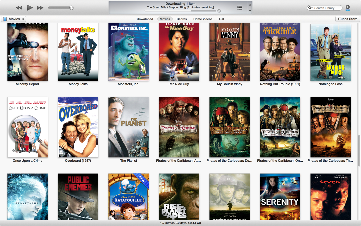The height and width of the screenshot is (226, 361).
Task: Select Rise of the Planet of the Apes poster
Action: tap(179, 197)
